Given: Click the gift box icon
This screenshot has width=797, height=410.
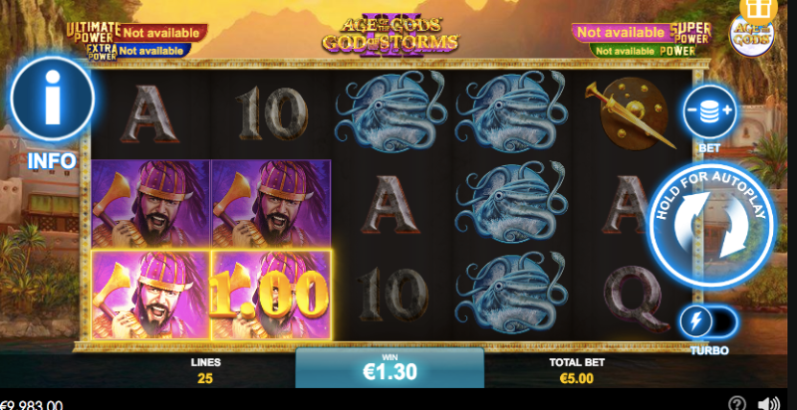Looking at the screenshot, I should pos(758,10).
